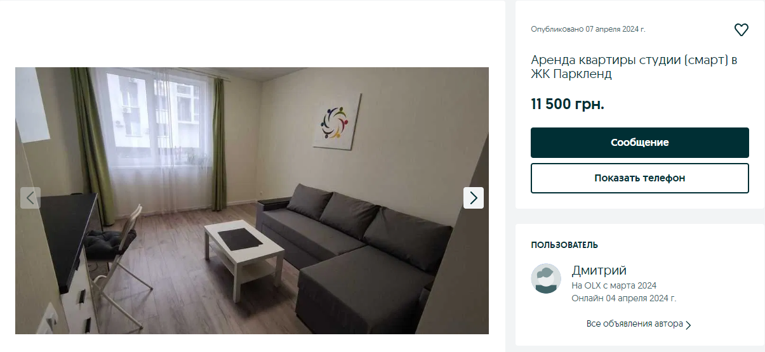Go to previous photo with left arrow
Viewport: 765px width, 352px height.
tap(30, 198)
